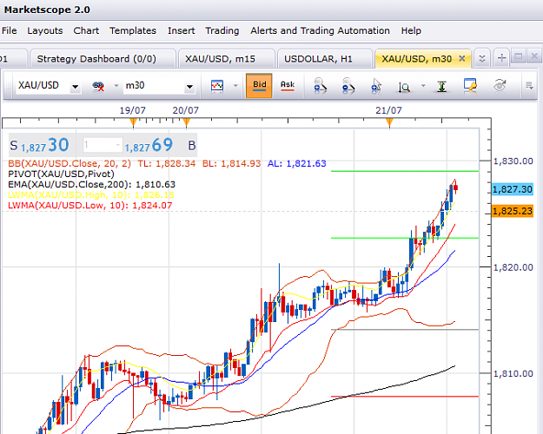Screen dimensions: 543x434
Task: Open dropdown next to glasses icon
Action: pos(116,85)
